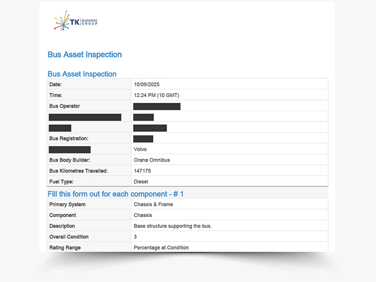
Task: Select the kilometres value 147175
Action: pyautogui.click(x=142, y=171)
